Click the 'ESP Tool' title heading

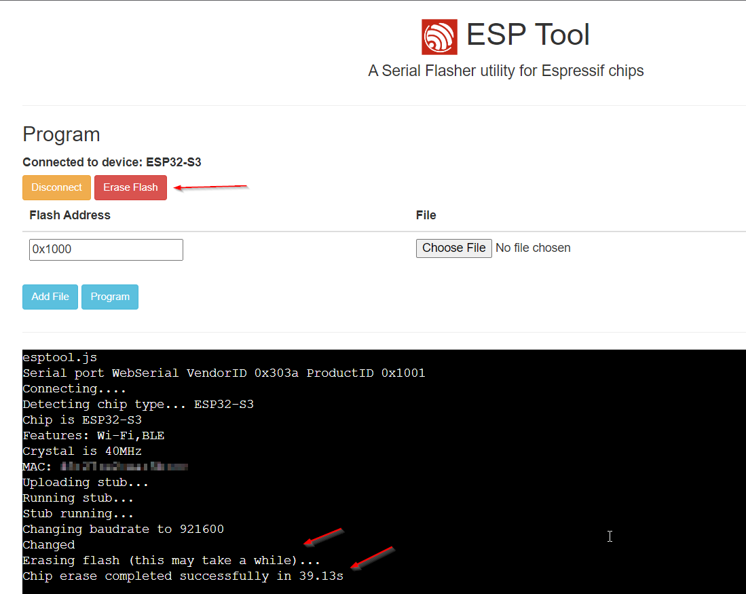[528, 35]
